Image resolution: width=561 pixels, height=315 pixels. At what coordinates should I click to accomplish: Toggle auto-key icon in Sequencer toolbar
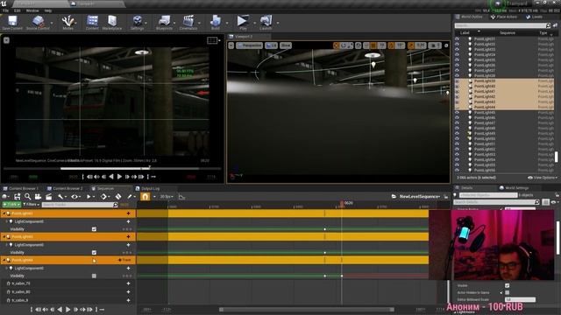coord(118,196)
